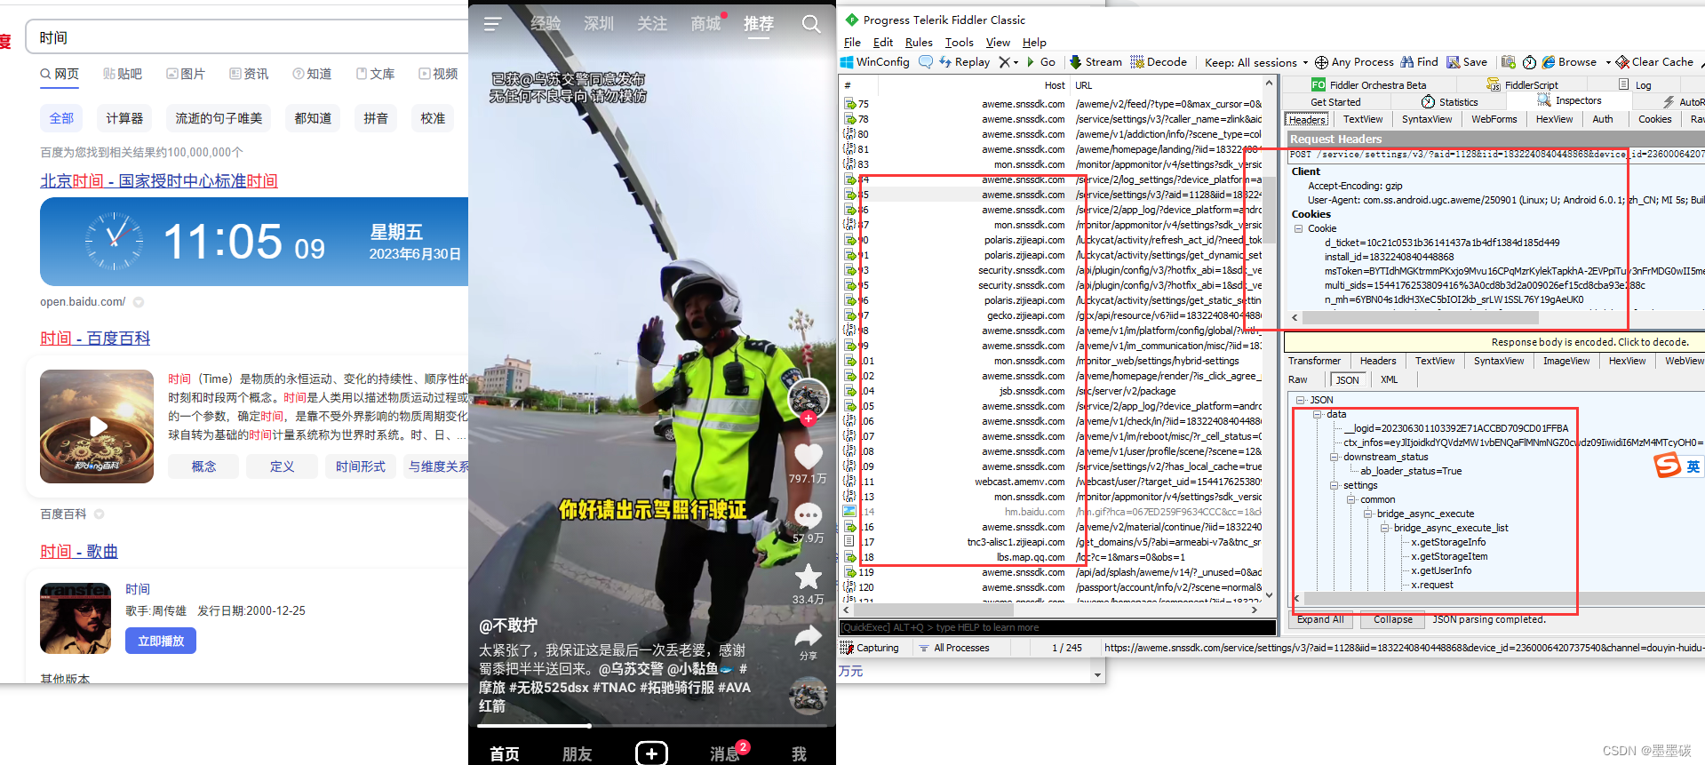Collapse the bridge_async_execute_list node
The width and height of the screenshot is (1705, 765).
[x=1385, y=528]
